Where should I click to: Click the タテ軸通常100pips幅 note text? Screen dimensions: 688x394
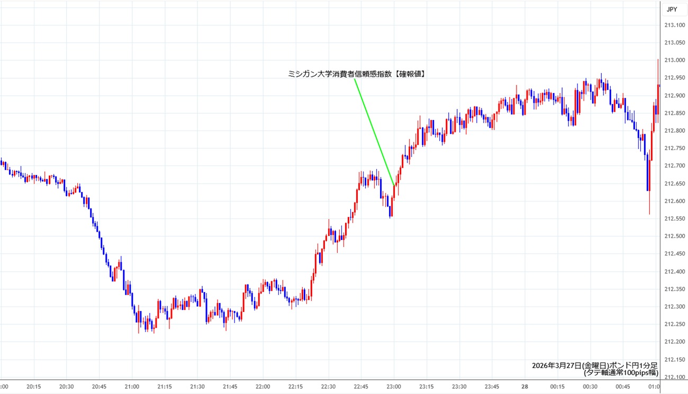pos(621,373)
